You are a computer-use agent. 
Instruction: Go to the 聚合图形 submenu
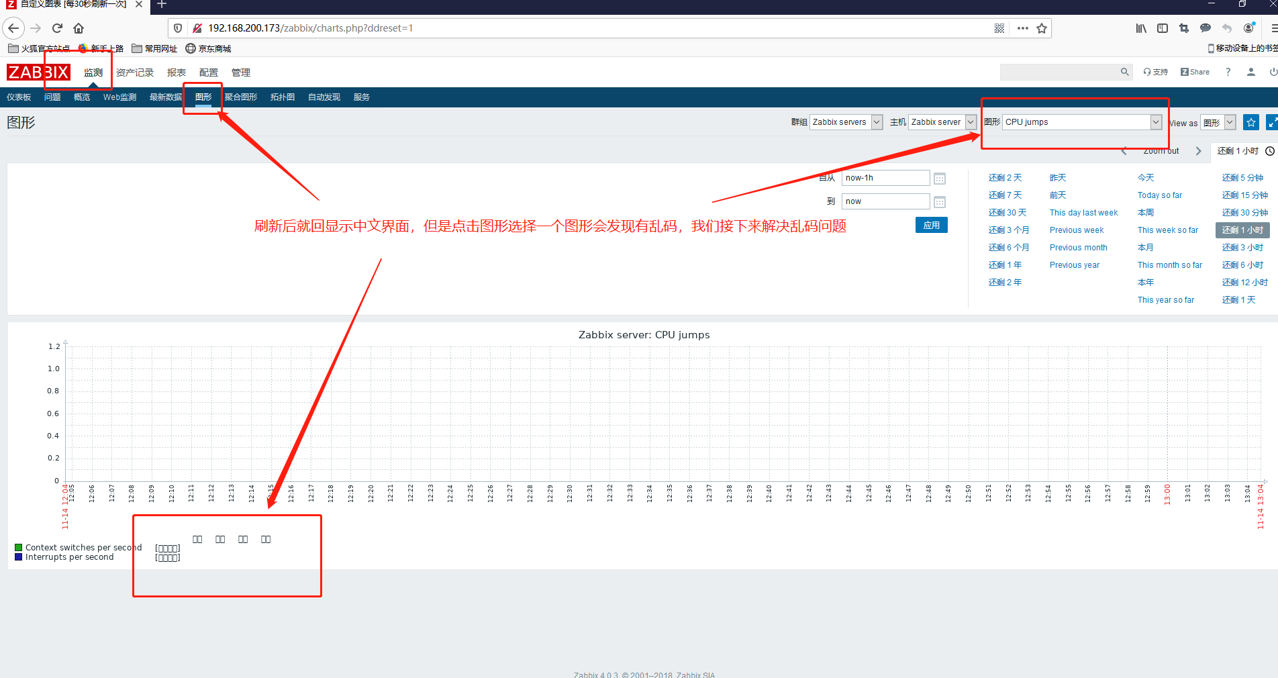coord(241,97)
